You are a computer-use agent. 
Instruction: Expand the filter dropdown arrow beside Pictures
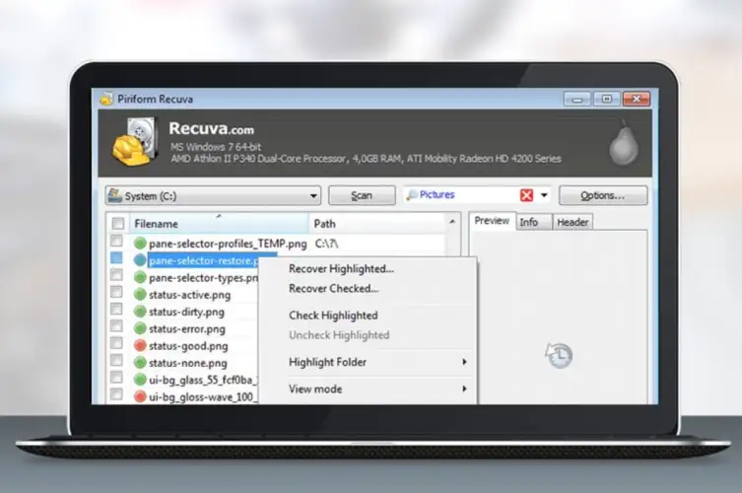[544, 195]
